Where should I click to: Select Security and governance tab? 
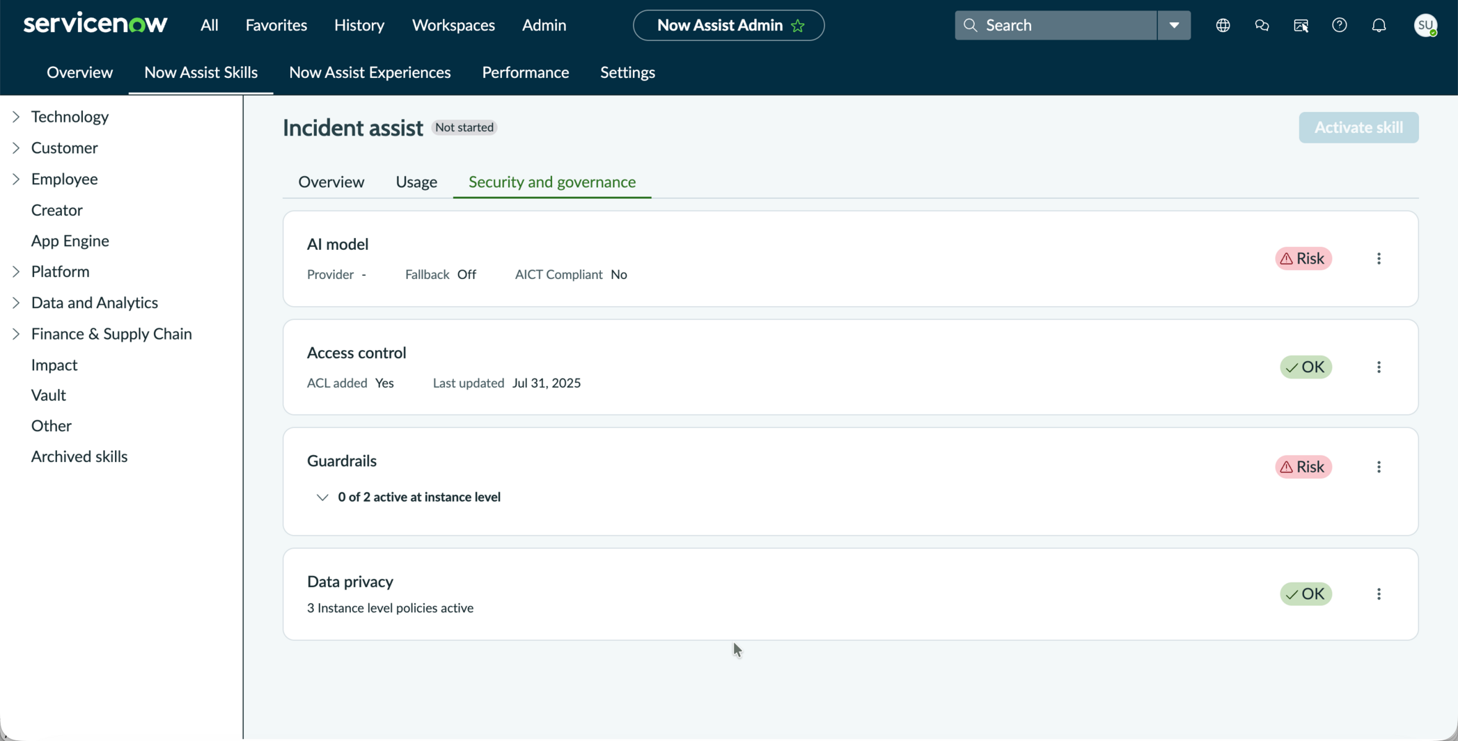(x=551, y=182)
